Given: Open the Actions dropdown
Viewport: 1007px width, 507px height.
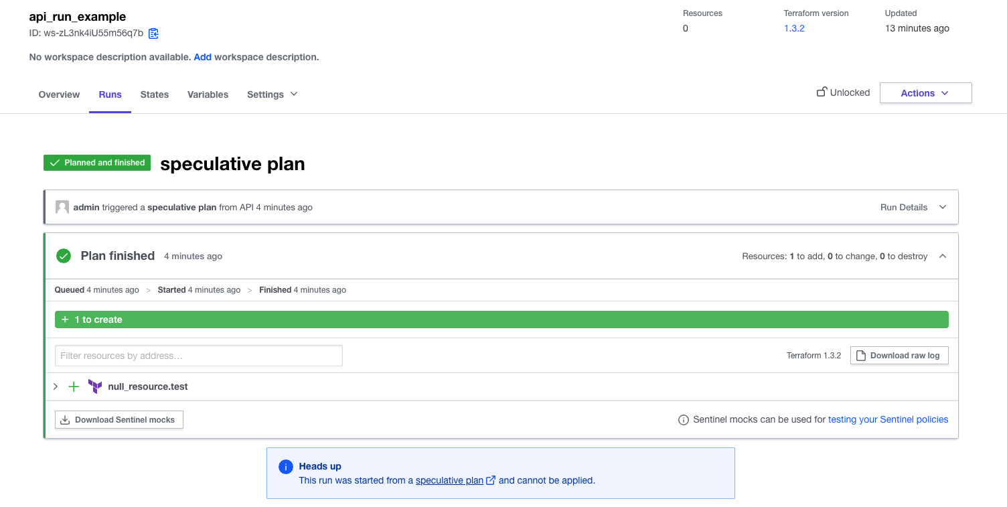Looking at the screenshot, I should (x=925, y=93).
